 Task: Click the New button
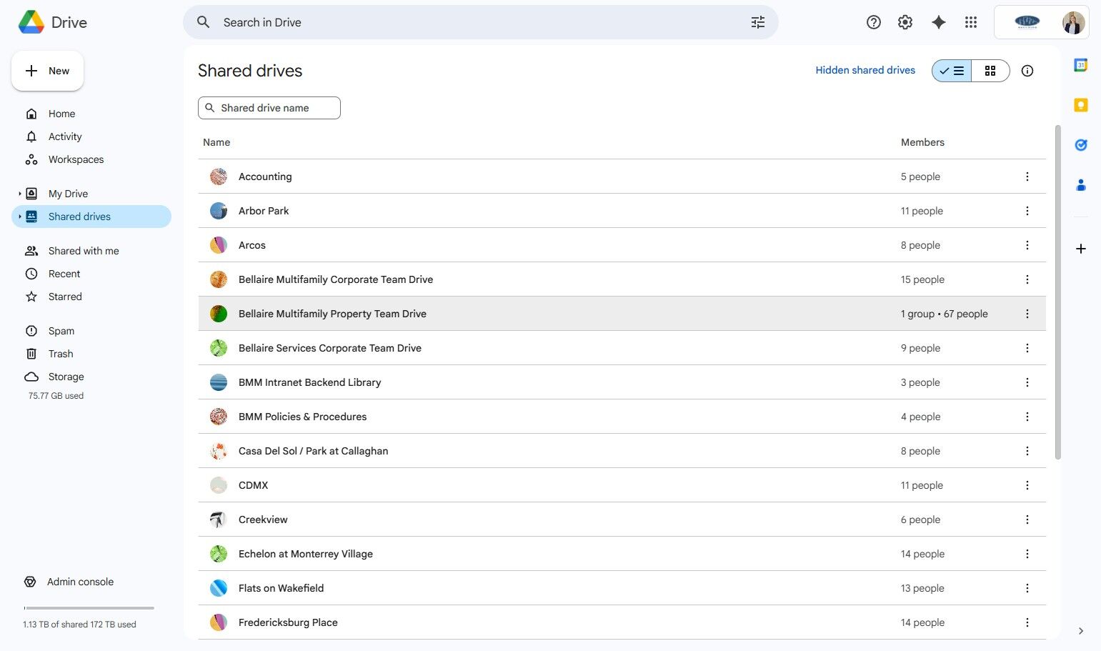click(48, 71)
